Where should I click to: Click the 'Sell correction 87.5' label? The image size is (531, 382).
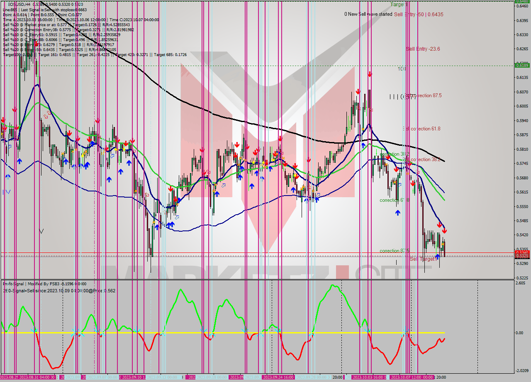423,95
